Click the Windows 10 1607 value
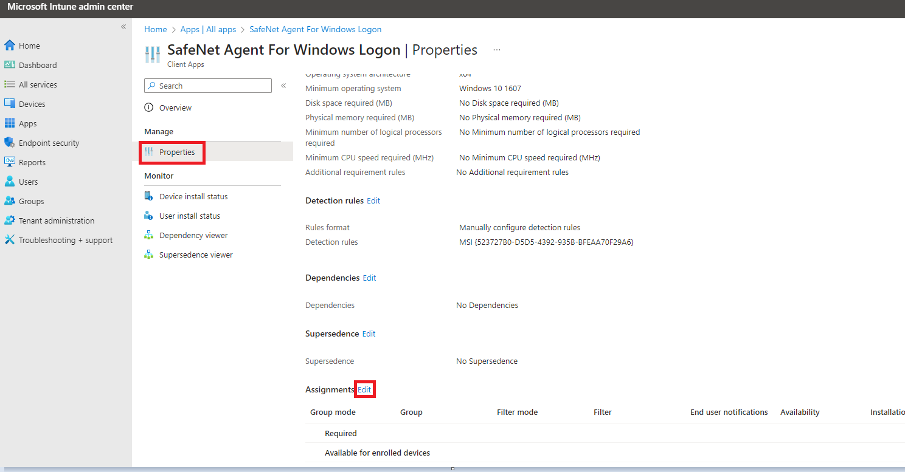905x472 pixels. [490, 88]
